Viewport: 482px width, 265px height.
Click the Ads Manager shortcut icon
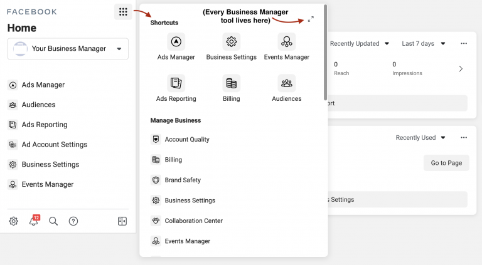coord(176,42)
